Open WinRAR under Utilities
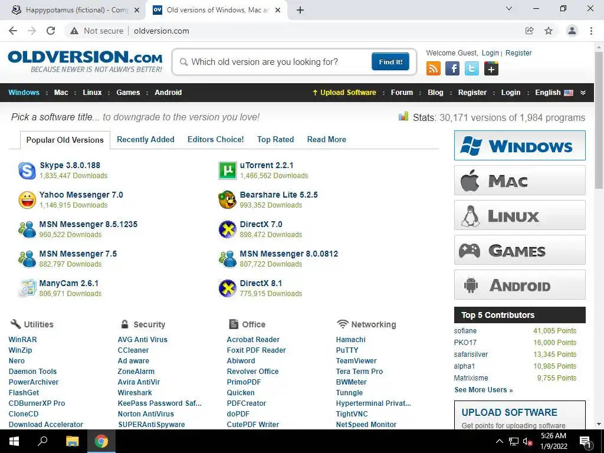This screenshot has width=604, height=453. (x=23, y=339)
